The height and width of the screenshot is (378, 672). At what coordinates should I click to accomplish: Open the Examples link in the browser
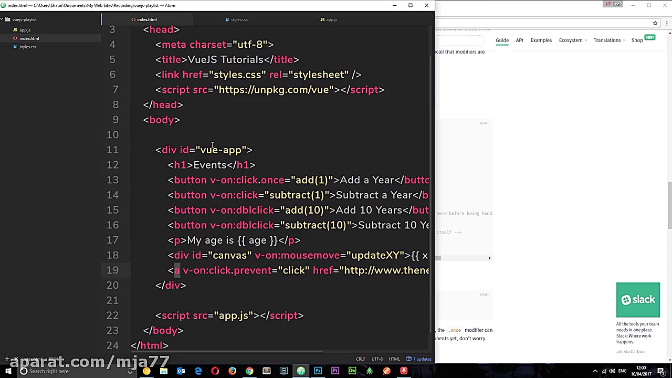click(541, 40)
